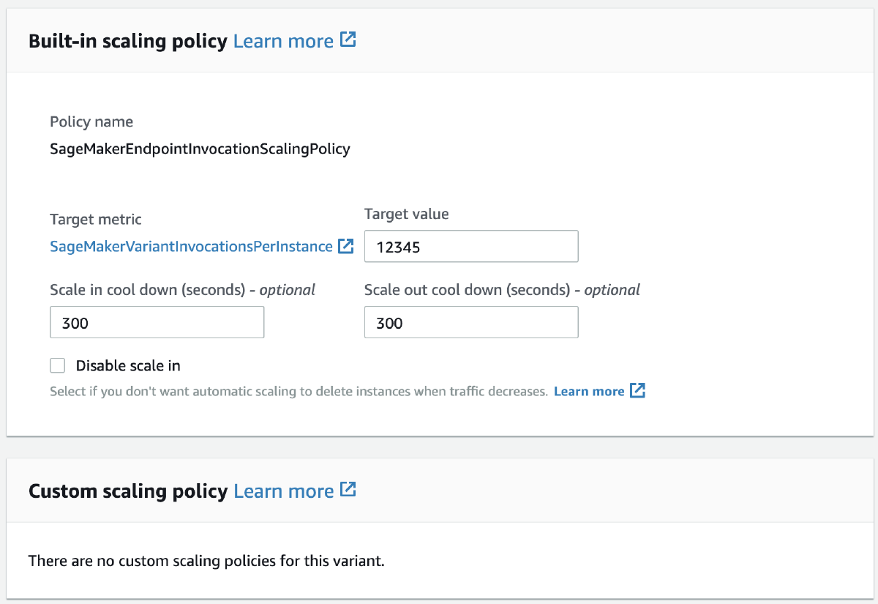This screenshot has width=878, height=604.
Task: Open Custom scaling policy Learn more link
Action: pyautogui.click(x=283, y=491)
